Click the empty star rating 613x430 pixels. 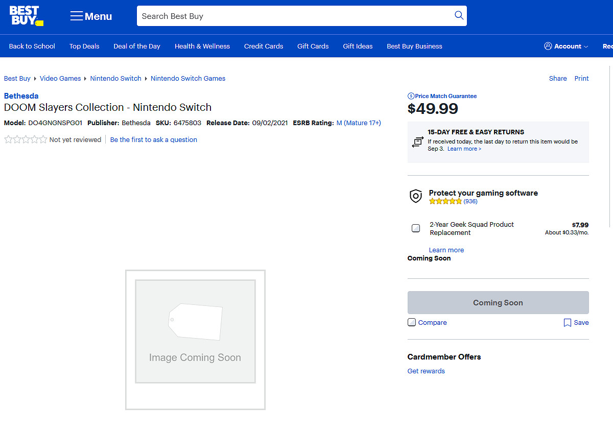pos(26,139)
